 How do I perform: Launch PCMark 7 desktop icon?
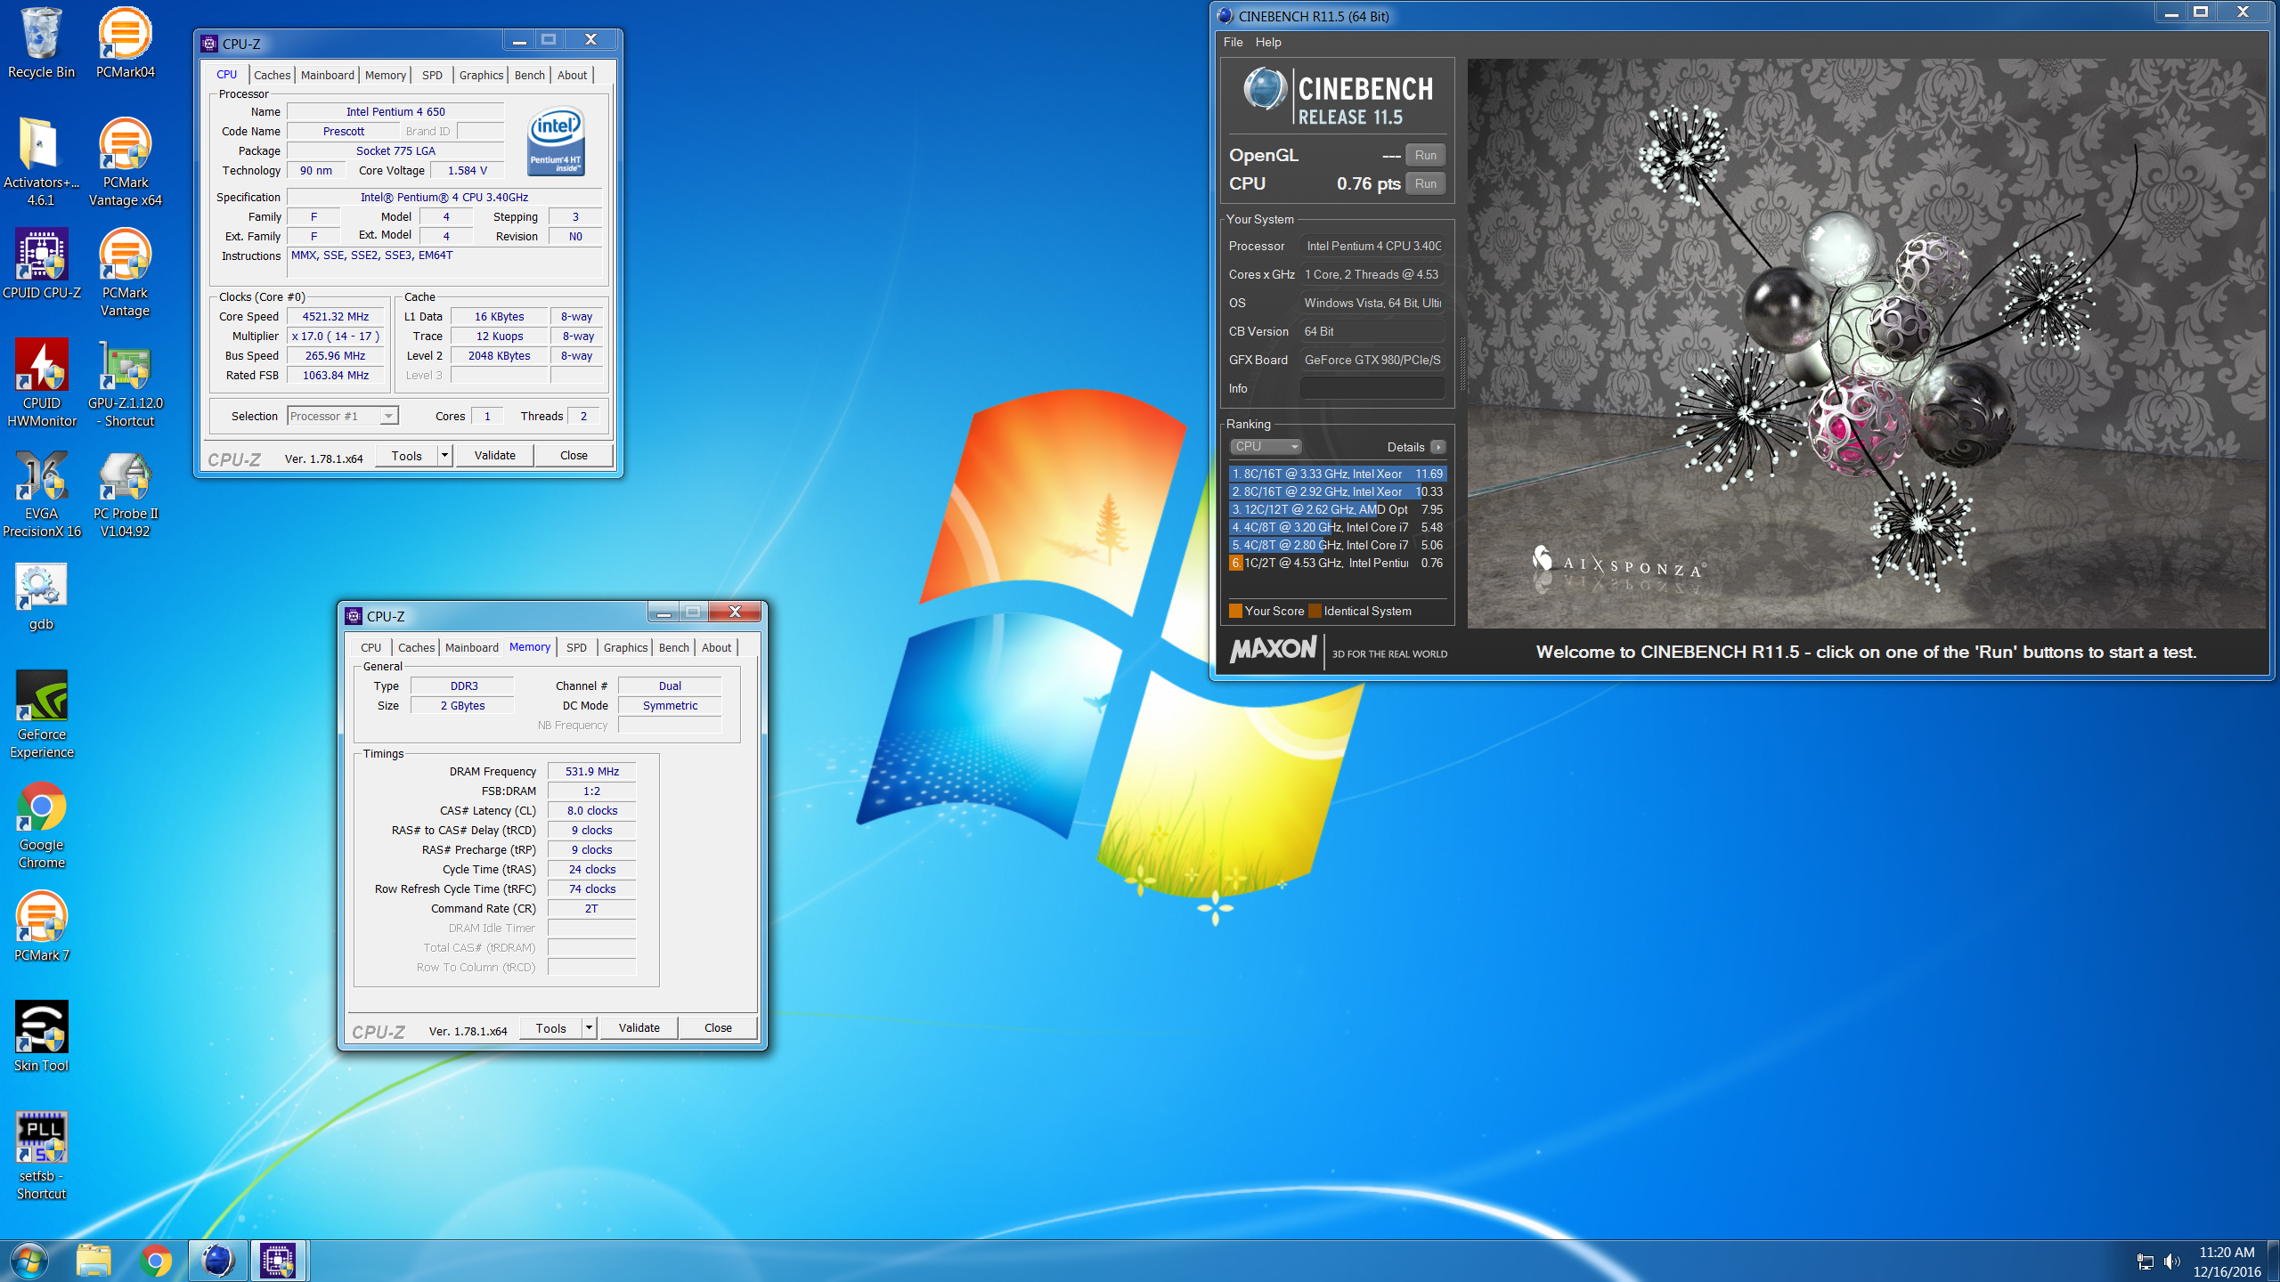coord(41,926)
